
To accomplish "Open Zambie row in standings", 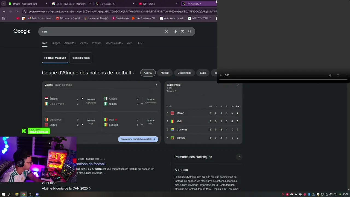I will [x=203, y=138].
